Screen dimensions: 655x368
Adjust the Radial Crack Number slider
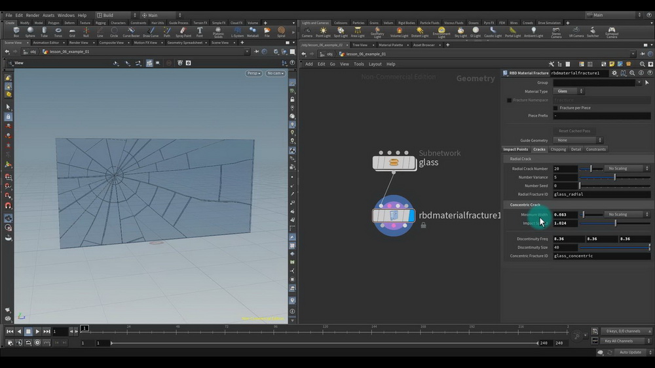tap(591, 169)
